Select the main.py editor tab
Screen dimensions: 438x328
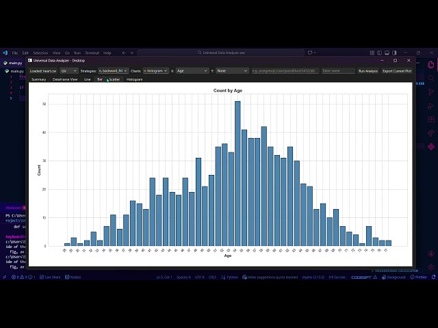[13, 63]
